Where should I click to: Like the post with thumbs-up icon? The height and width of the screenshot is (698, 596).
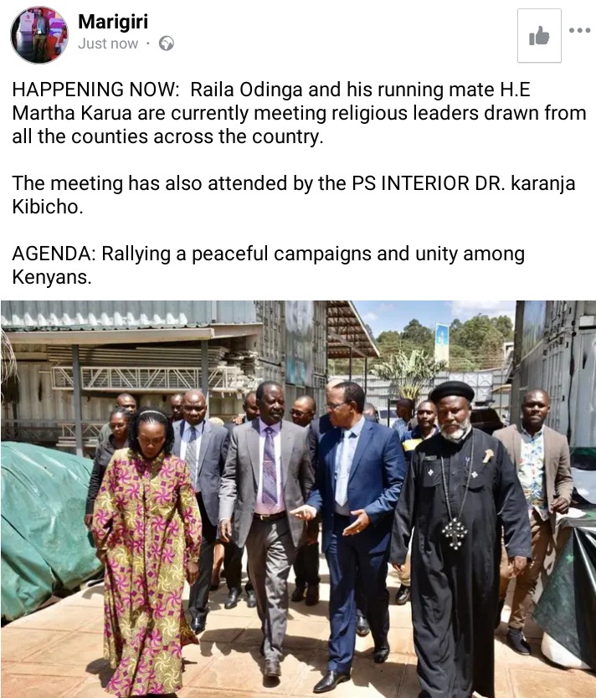(x=539, y=36)
